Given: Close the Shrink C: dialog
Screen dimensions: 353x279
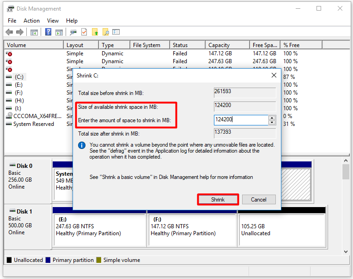Looking at the screenshot, I should [x=274, y=75].
